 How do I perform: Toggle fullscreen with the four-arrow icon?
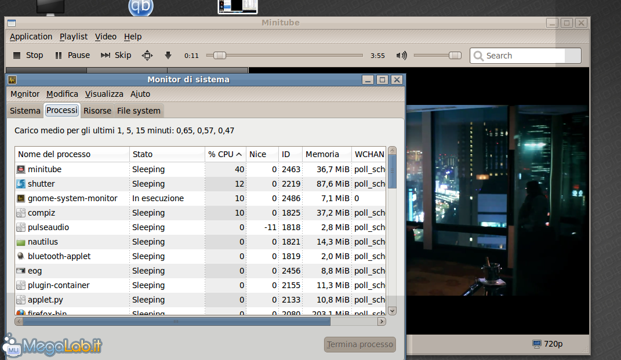coord(147,55)
